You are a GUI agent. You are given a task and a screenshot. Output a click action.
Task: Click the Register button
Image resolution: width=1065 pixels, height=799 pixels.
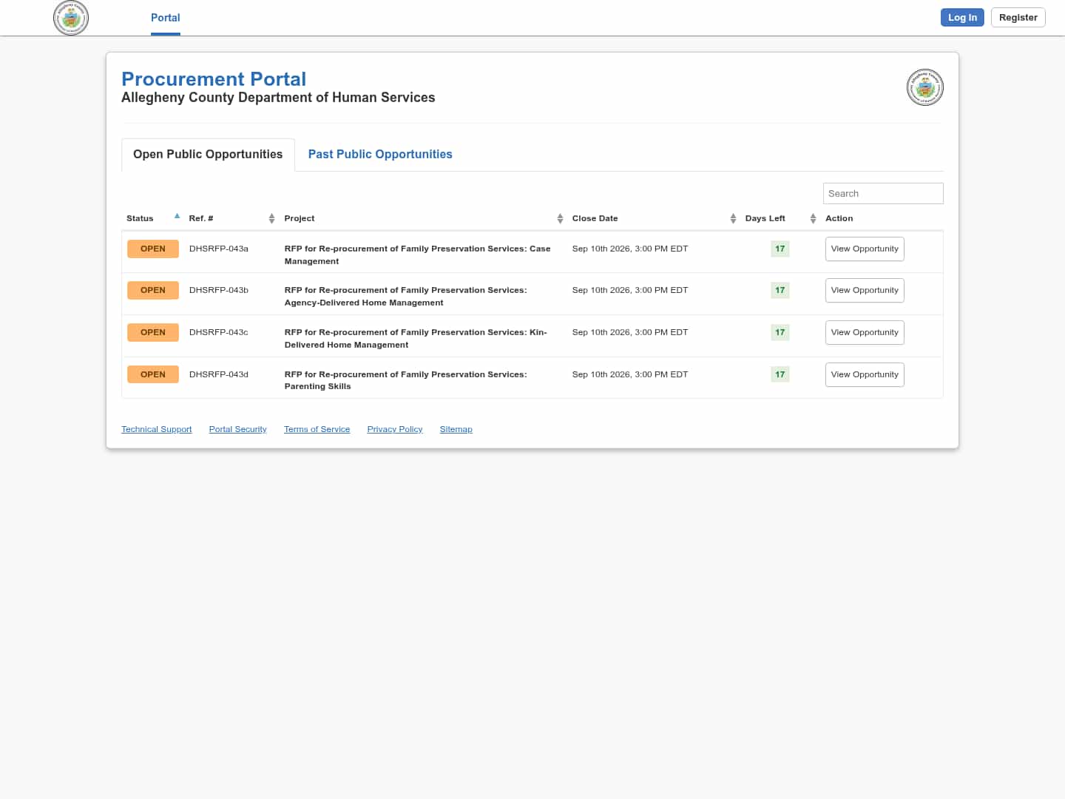click(1018, 17)
